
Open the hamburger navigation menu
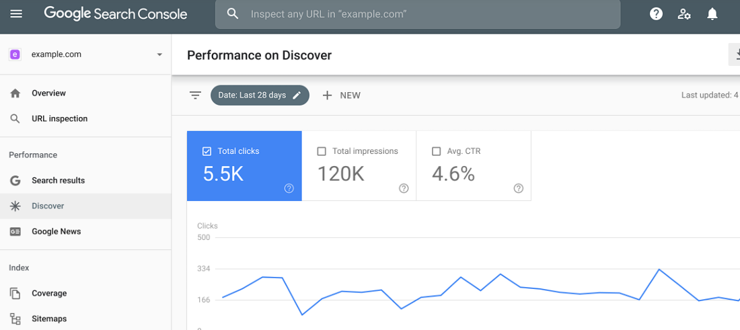pos(16,13)
